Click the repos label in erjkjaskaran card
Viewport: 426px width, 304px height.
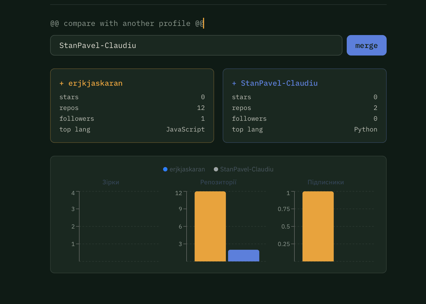pyautogui.click(x=69, y=108)
